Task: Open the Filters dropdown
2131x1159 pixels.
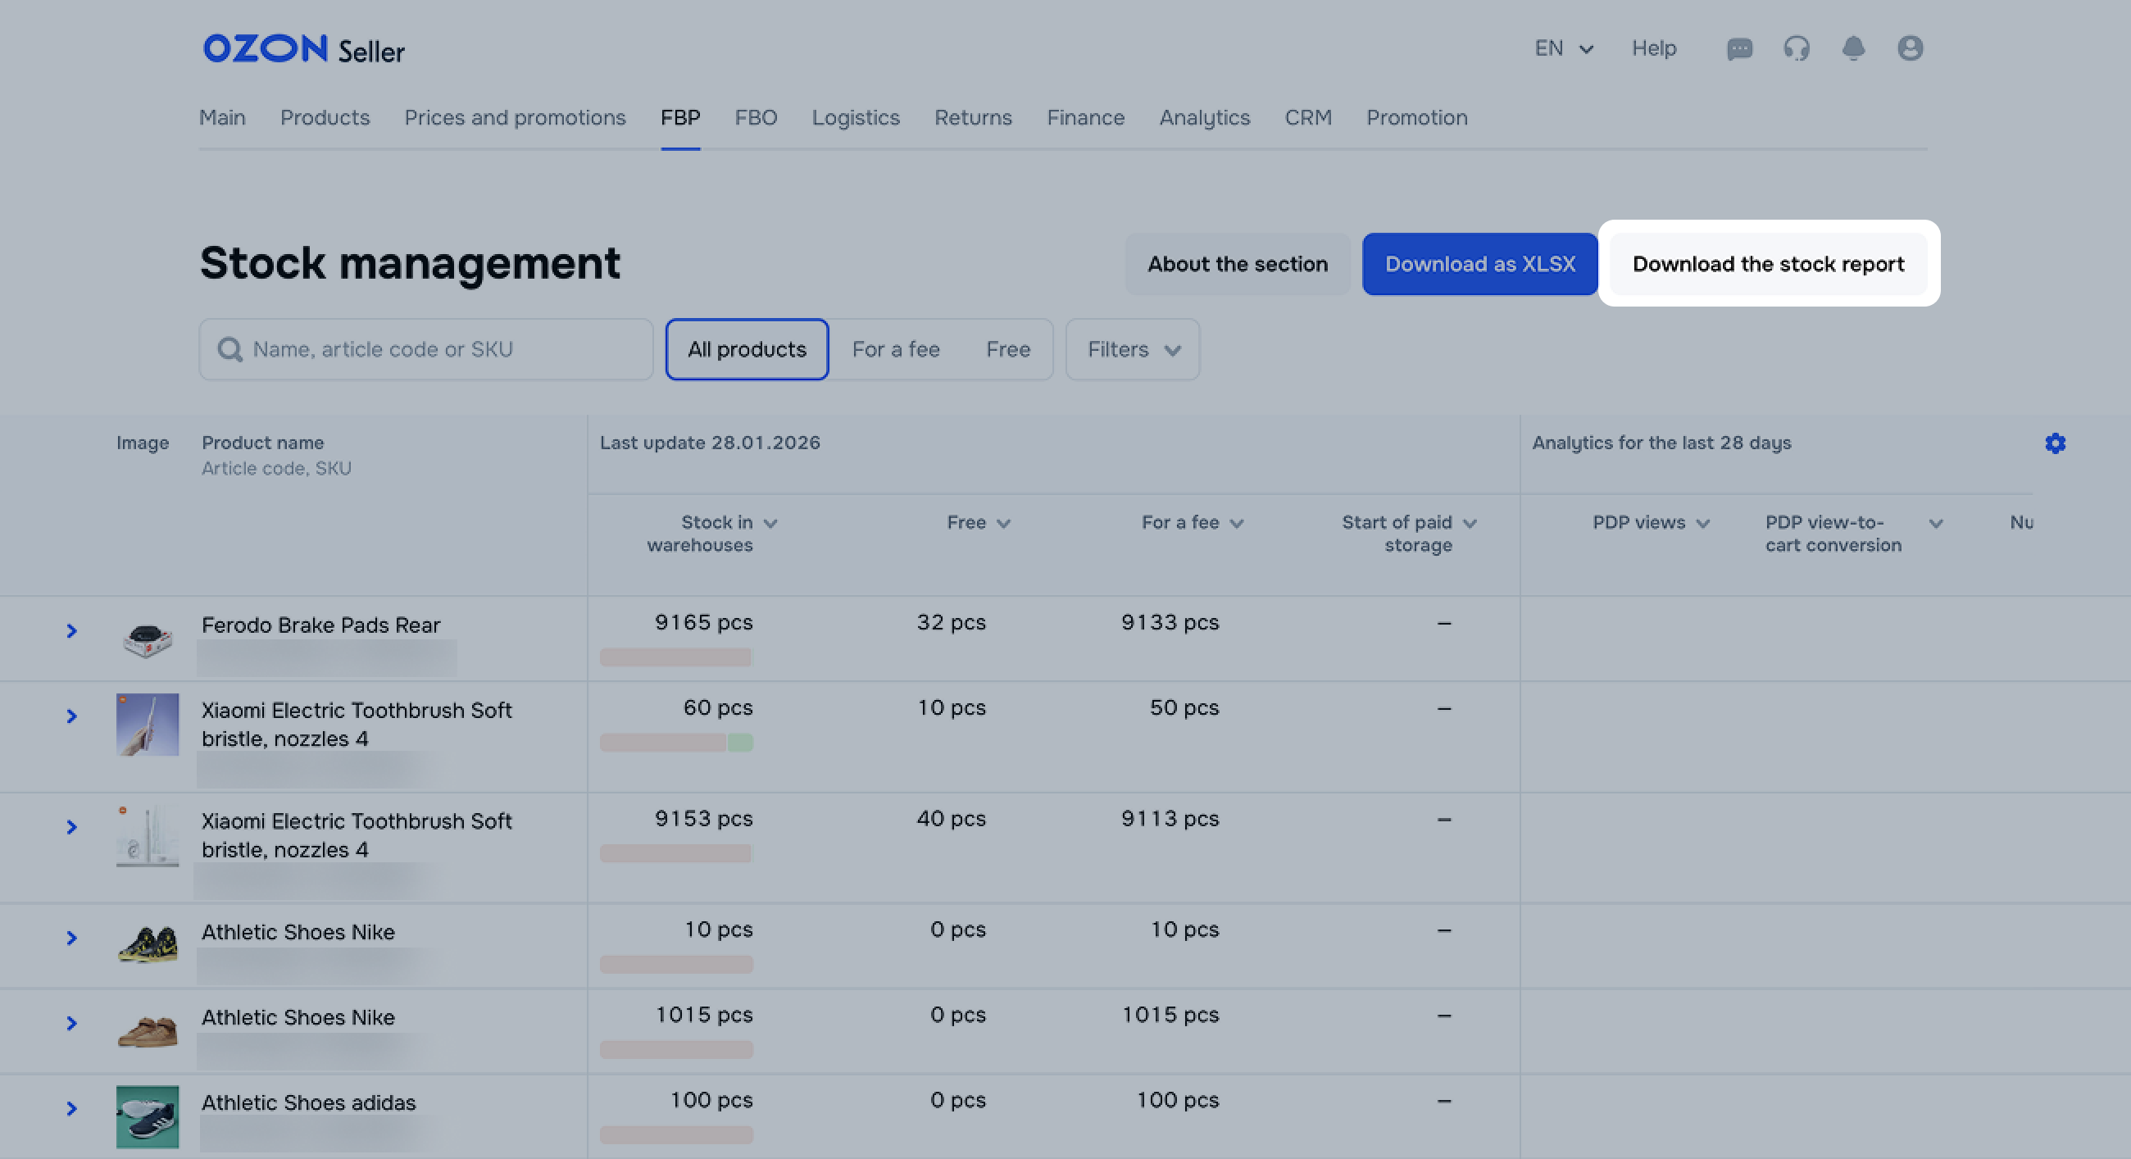Action: click(x=1132, y=349)
